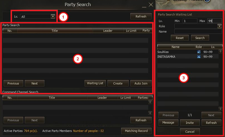Click the Name search field
This screenshot has width=225, height=137.
pyautogui.click(x=198, y=32)
